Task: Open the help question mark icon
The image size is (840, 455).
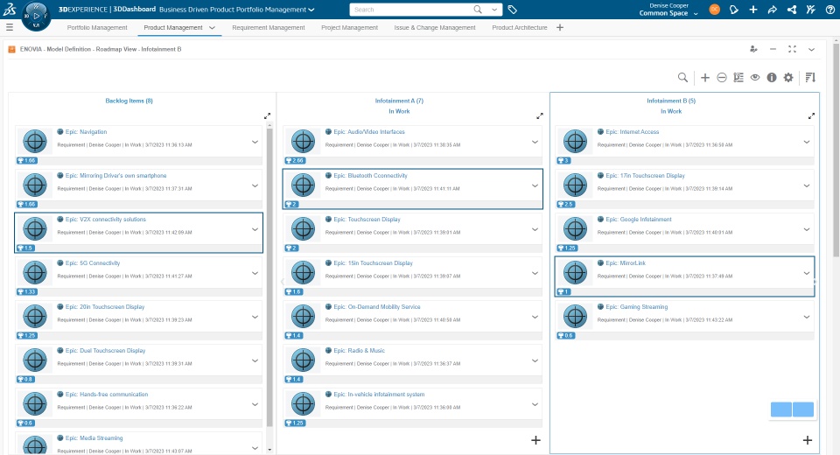Action: click(829, 10)
